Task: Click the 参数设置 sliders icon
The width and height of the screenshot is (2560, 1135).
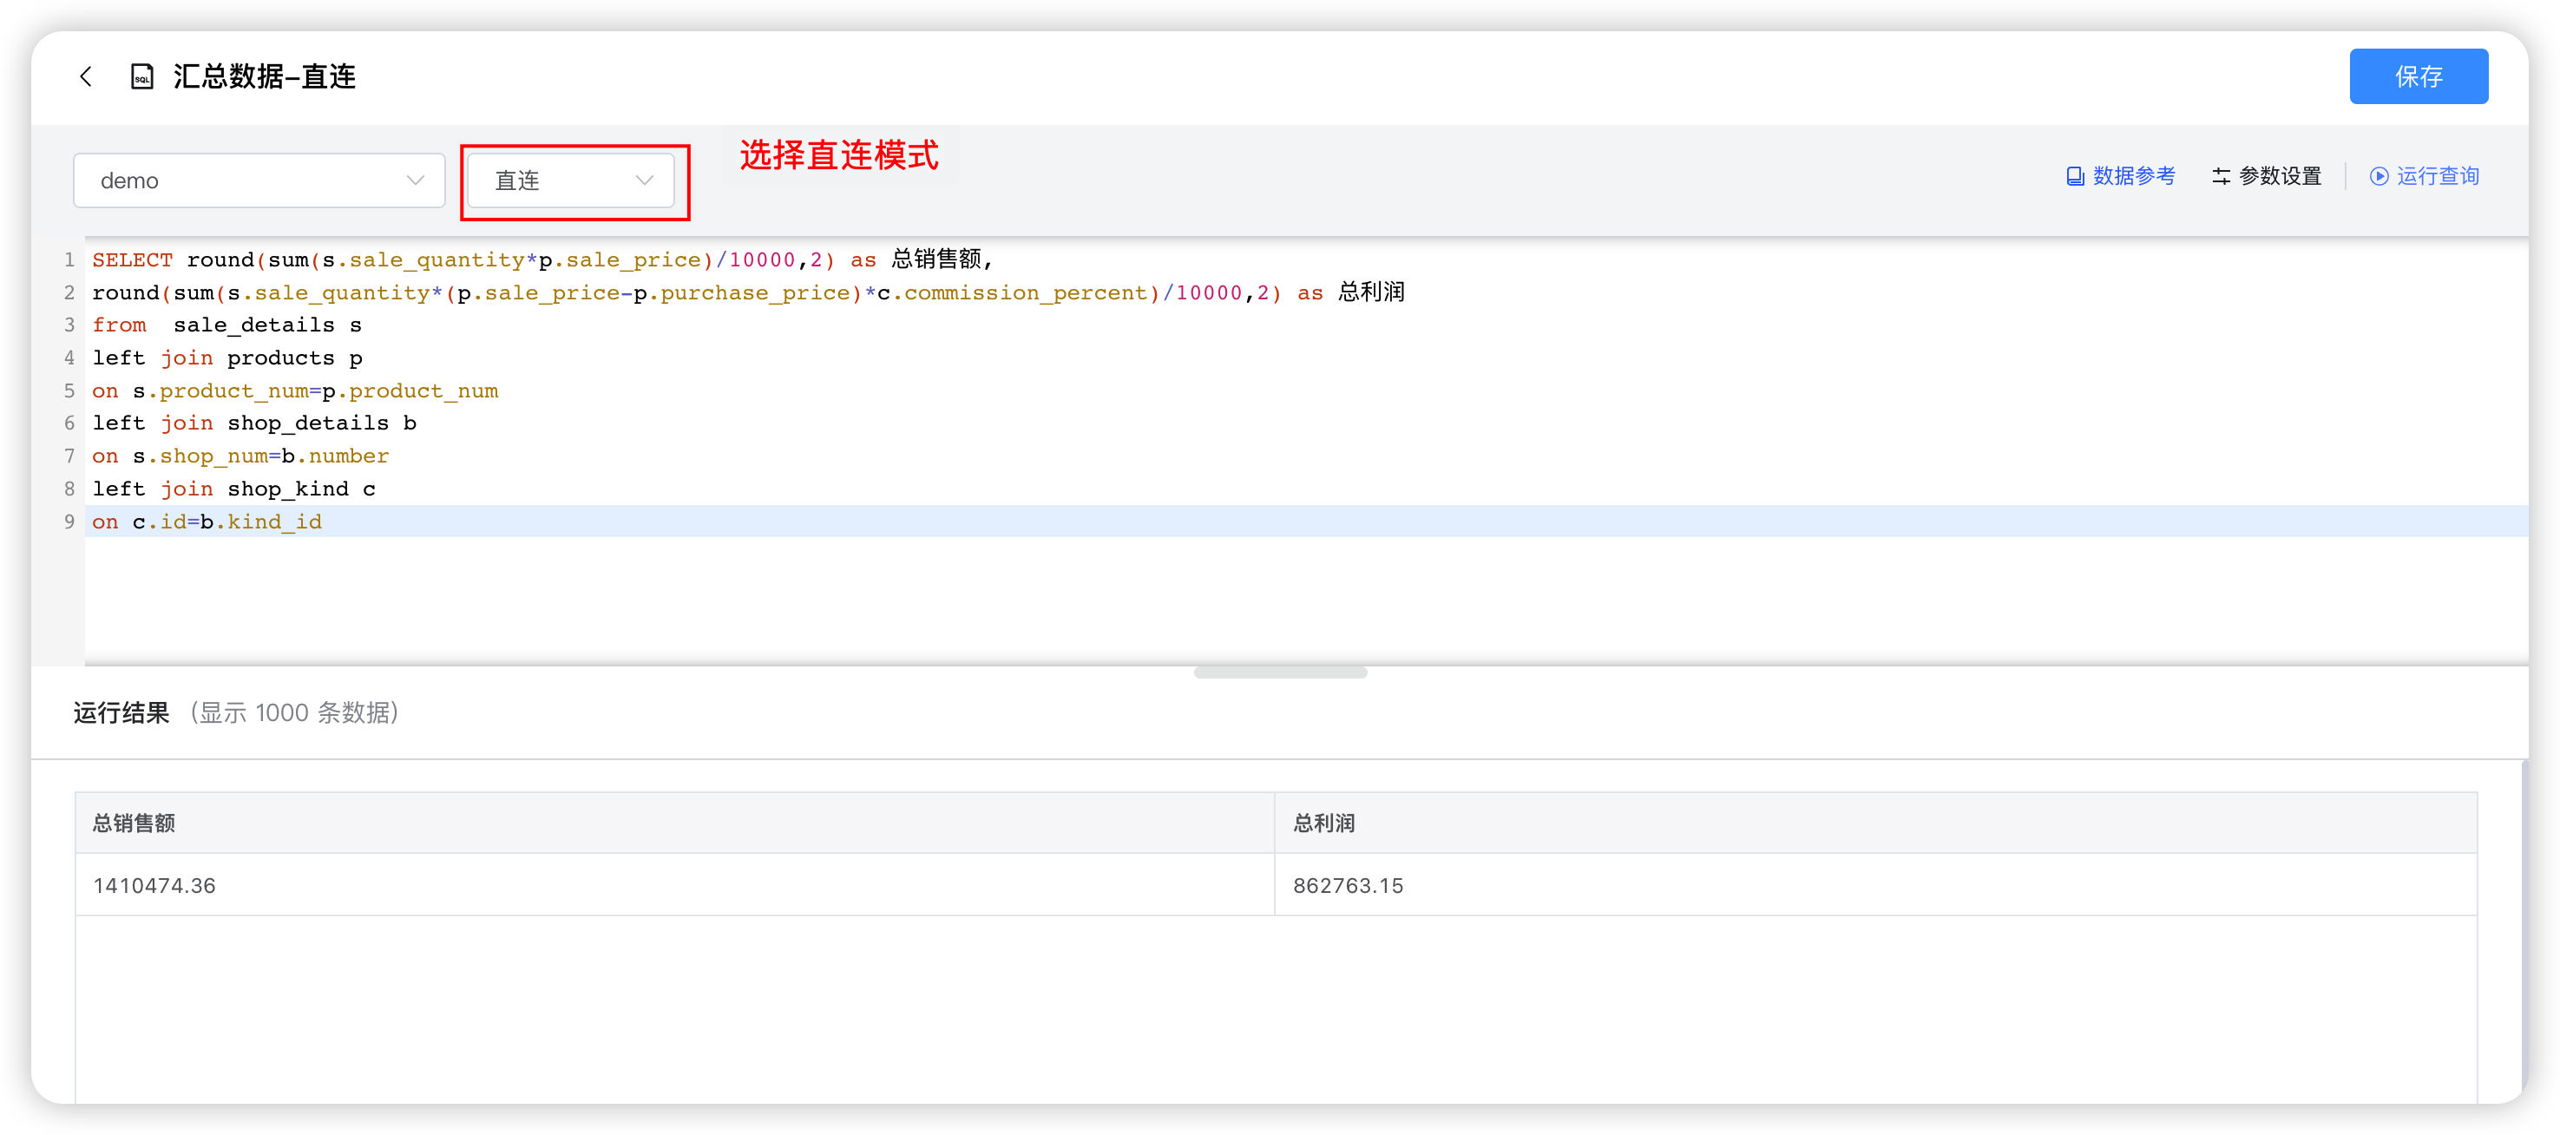Action: coord(2221,176)
